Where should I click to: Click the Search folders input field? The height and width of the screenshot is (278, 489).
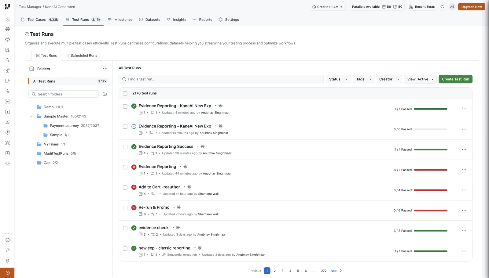tap(64, 94)
